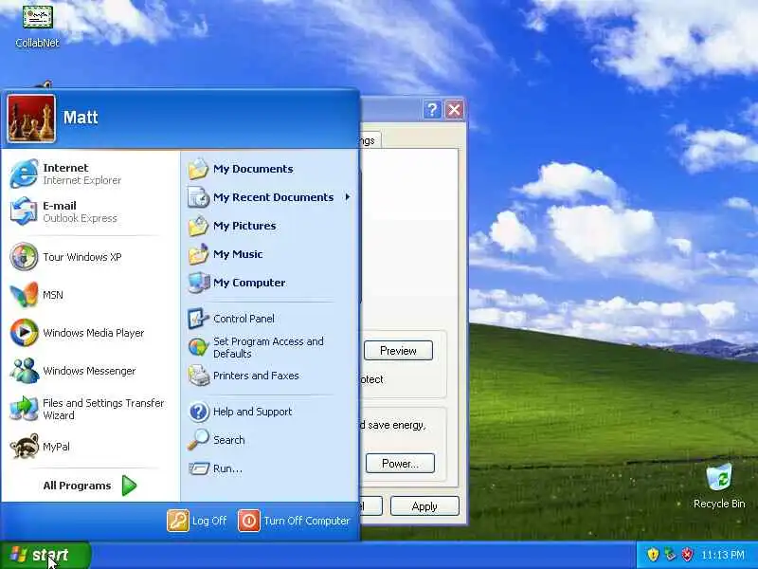The image size is (758, 569).
Task: Open Internet Explorer from the Start menu
Action: (24, 174)
